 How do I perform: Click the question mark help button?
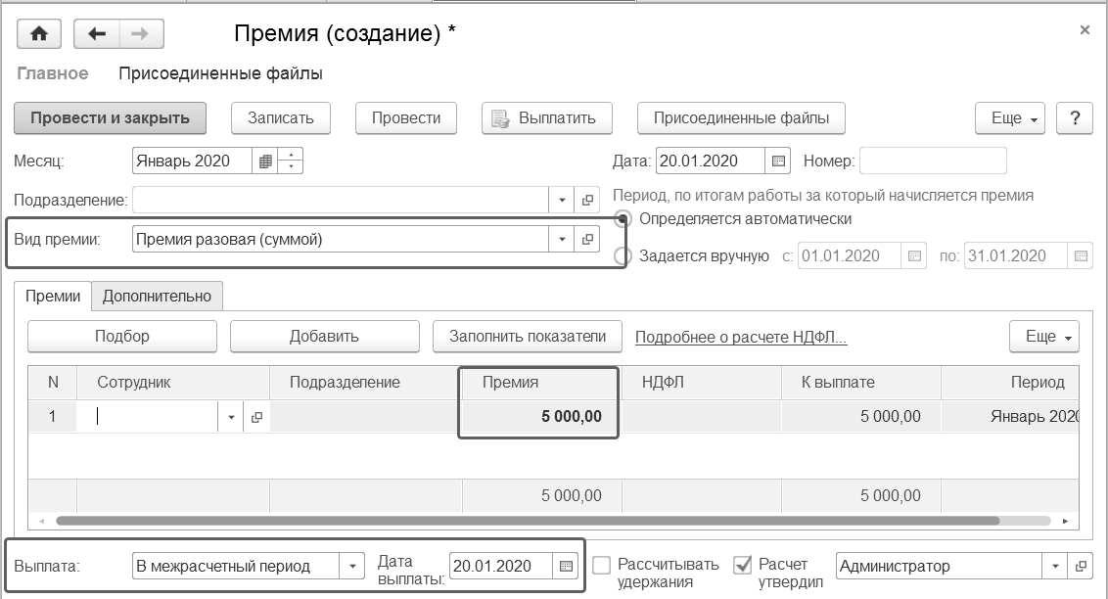[1076, 118]
